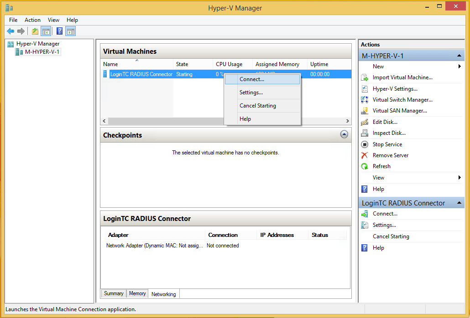Toggle the Show/Hide Console Tree toolbar icon
Viewport: 470px width, 318px height.
point(46,31)
